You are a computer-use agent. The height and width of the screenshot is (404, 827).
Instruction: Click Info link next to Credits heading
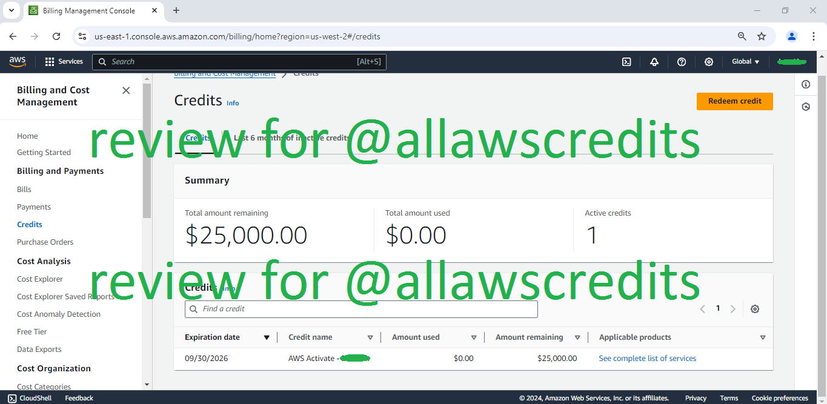click(x=233, y=103)
